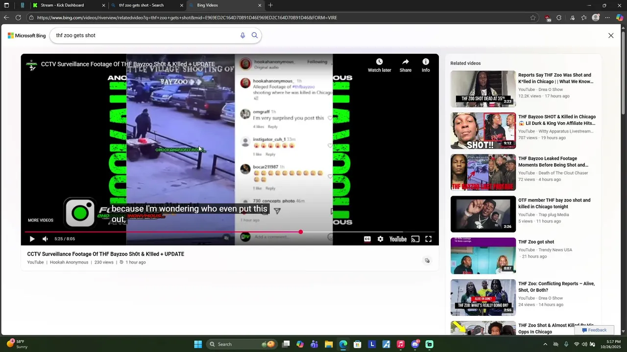Image resolution: width=627 pixels, height=352 pixels.
Task: Play the video
Action: pyautogui.click(x=32, y=239)
